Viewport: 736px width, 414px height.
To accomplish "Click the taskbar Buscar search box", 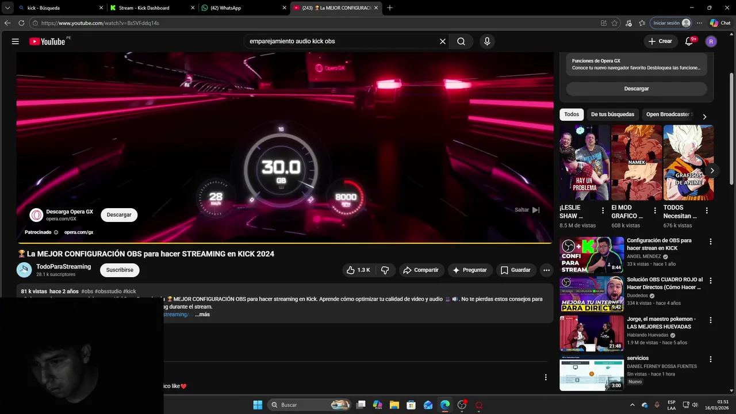I will pyautogui.click(x=310, y=405).
